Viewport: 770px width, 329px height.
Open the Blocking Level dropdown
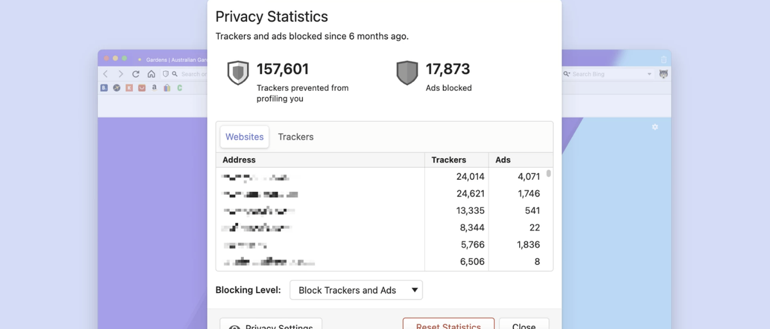[x=356, y=290]
